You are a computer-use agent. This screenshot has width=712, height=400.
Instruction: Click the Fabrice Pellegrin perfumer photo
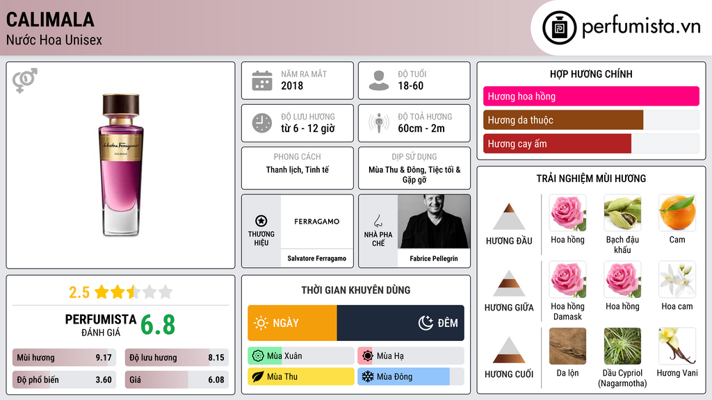(x=434, y=222)
